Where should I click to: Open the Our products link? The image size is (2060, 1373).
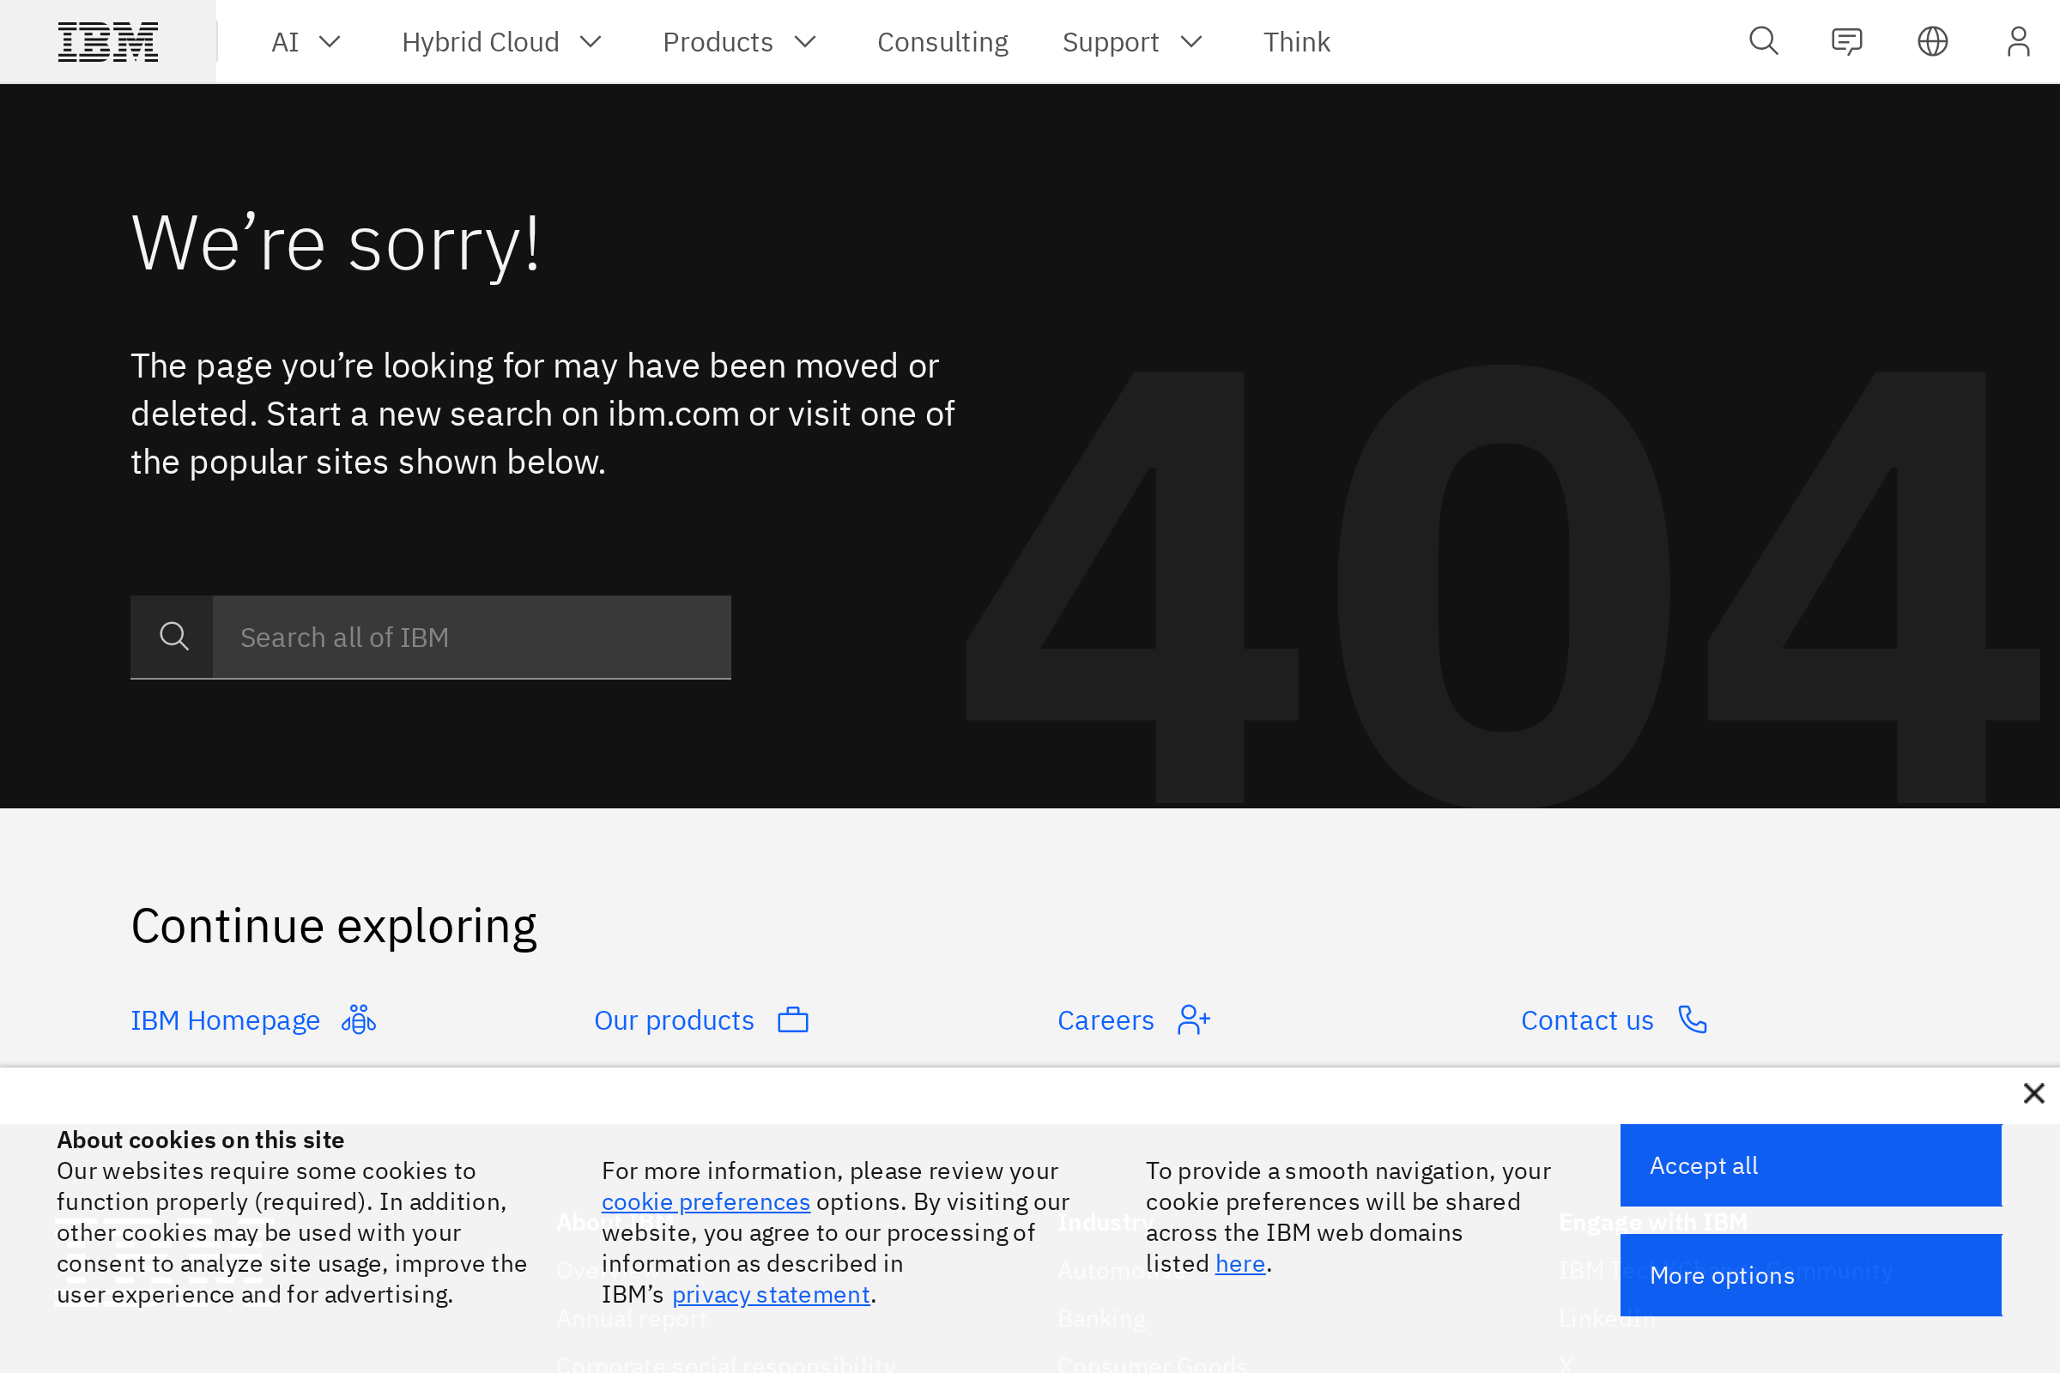(x=674, y=1020)
